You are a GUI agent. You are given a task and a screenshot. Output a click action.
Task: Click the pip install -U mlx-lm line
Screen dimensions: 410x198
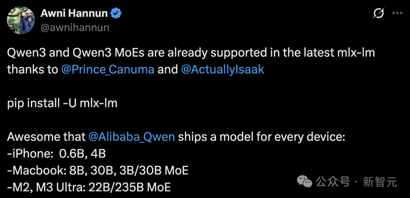62,104
